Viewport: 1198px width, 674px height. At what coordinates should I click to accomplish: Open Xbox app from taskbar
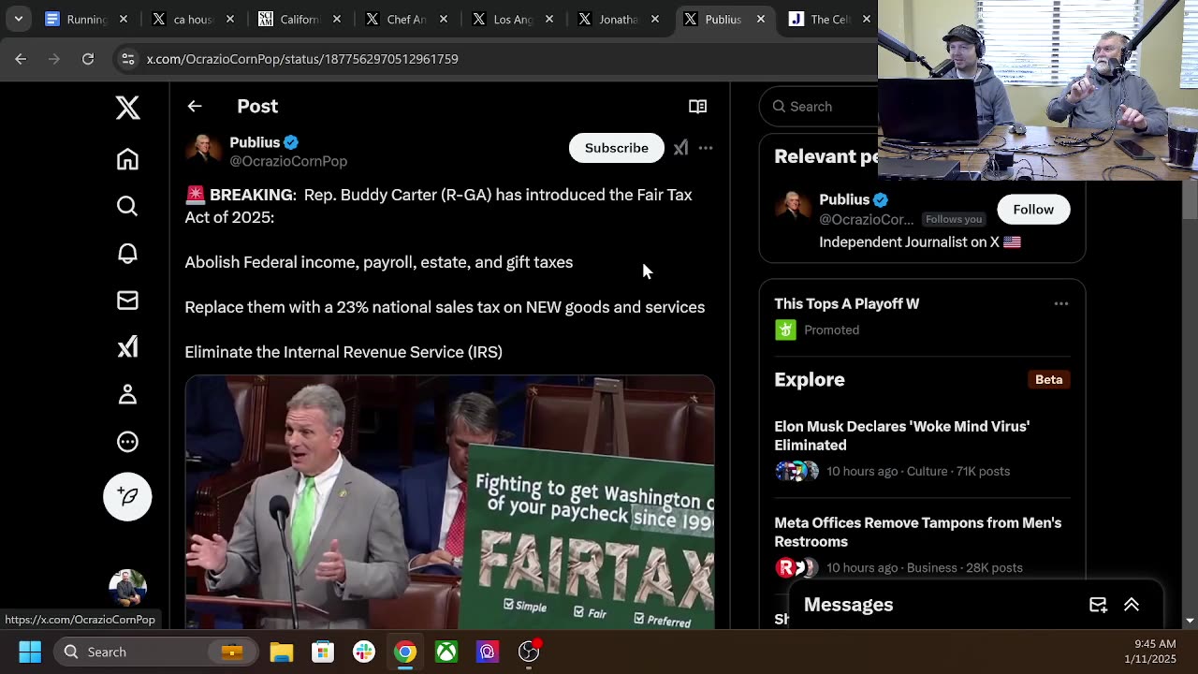446,652
